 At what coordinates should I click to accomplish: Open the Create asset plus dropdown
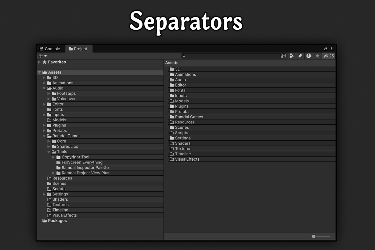pyautogui.click(x=42, y=56)
